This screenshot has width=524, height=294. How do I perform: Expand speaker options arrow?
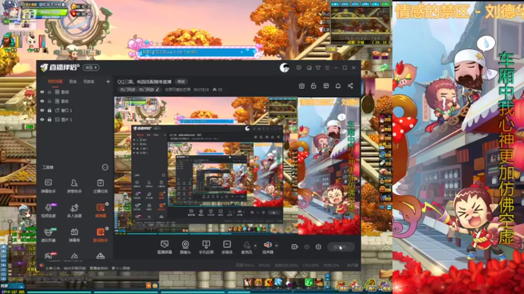coord(276,246)
